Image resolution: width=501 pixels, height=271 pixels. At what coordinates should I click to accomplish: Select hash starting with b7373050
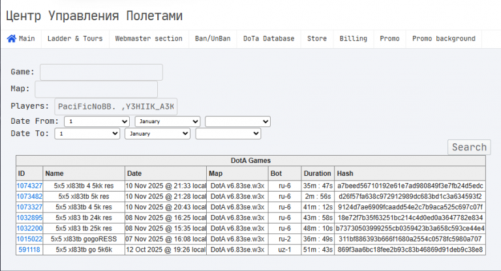point(410,228)
